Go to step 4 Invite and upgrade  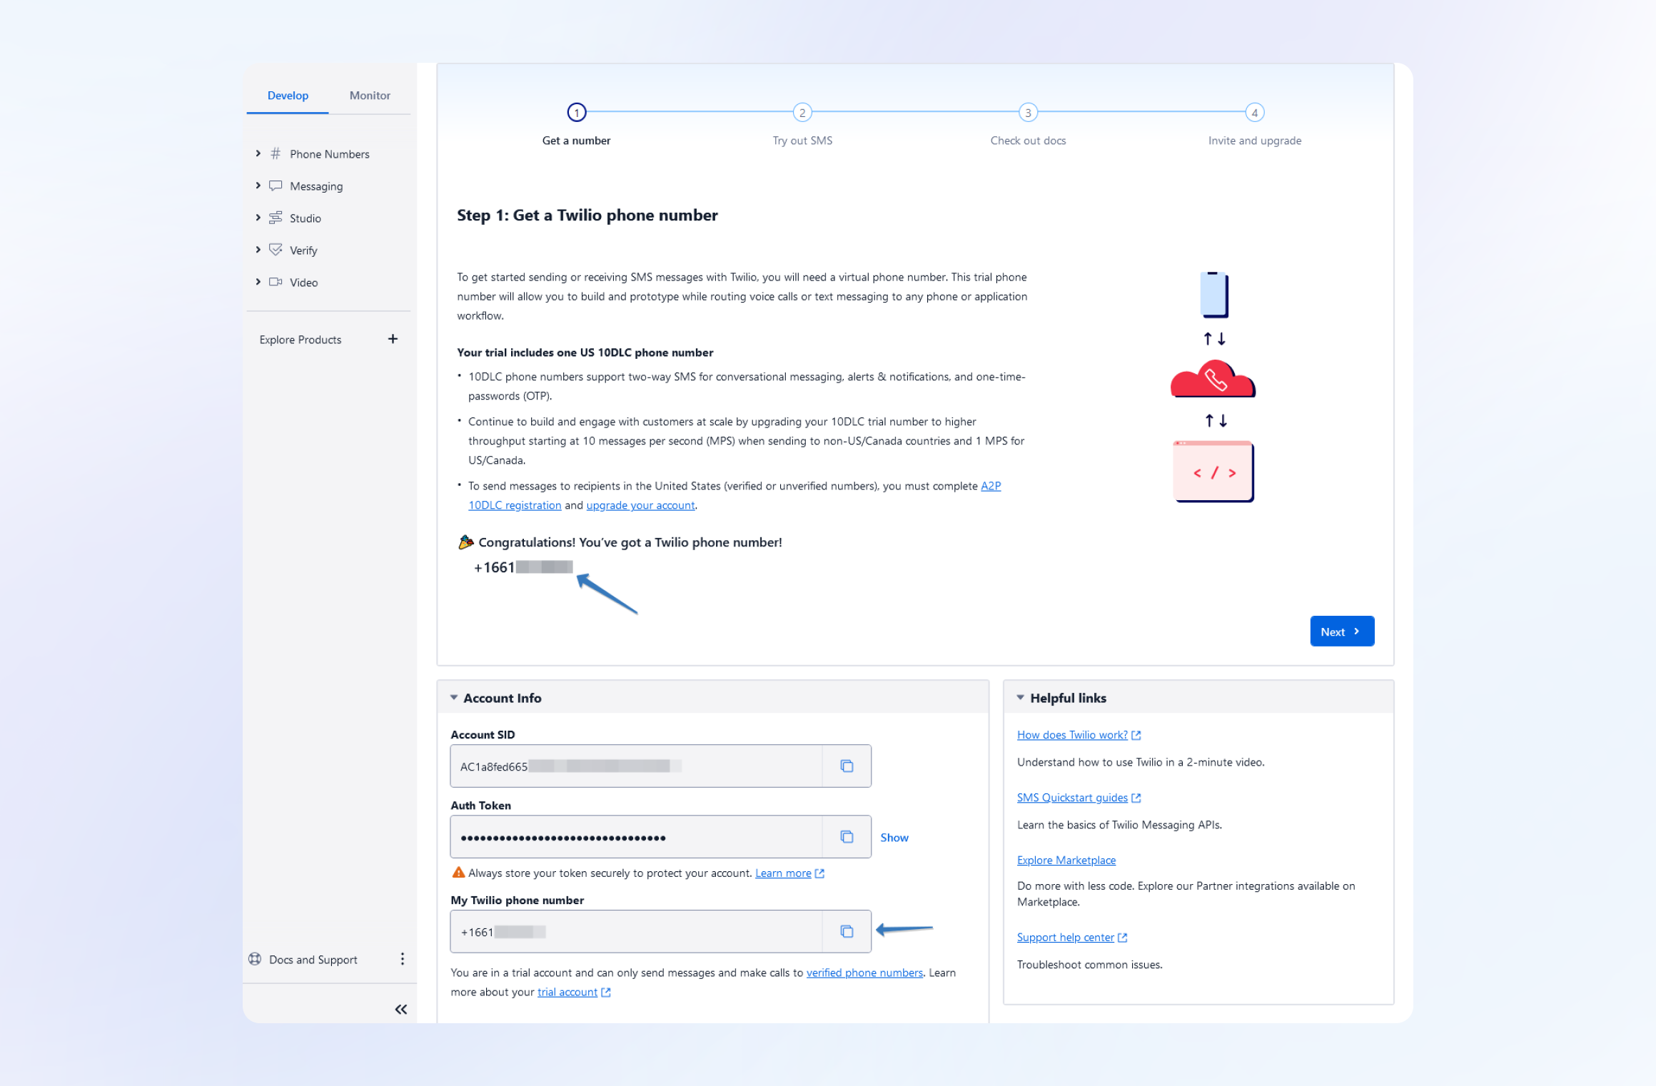click(1254, 113)
